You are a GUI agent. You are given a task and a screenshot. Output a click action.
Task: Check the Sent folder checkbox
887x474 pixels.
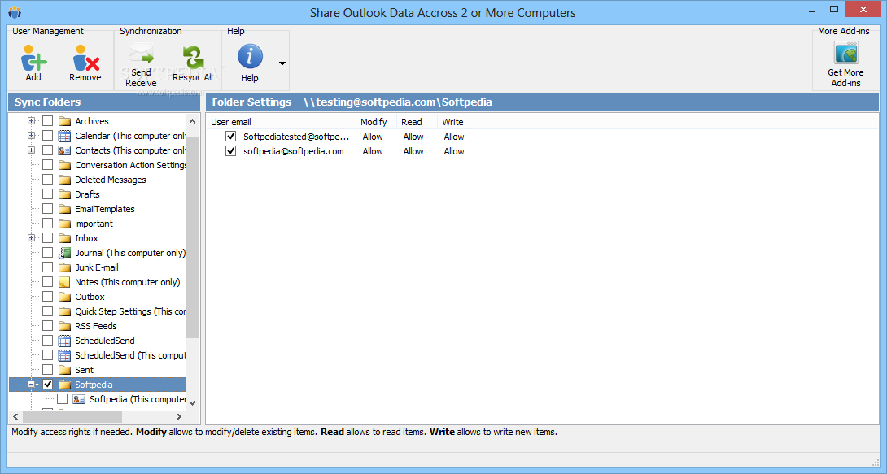[x=47, y=370]
